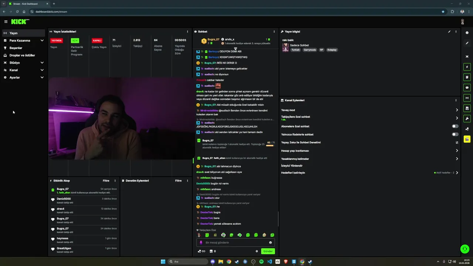Click the Kick logo
Viewport: 473px width, 266px height.
[x=20, y=22]
